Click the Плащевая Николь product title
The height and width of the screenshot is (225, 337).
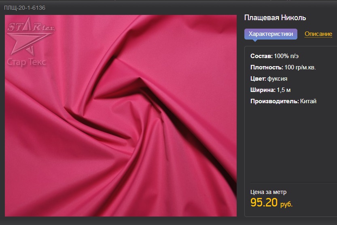click(275, 18)
